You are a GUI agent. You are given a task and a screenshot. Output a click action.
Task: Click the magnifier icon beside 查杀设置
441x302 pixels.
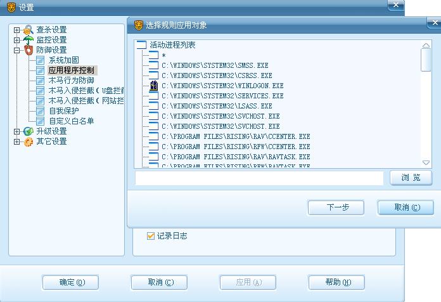pyautogui.click(x=29, y=30)
